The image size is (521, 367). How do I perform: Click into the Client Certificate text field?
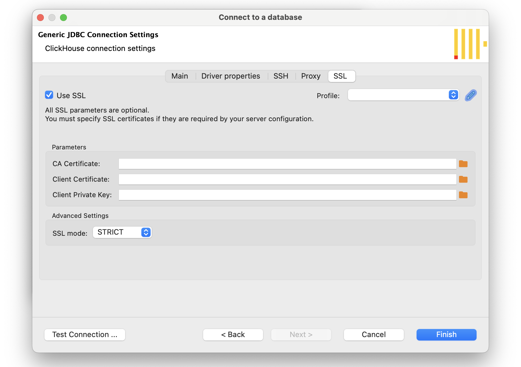[x=287, y=179]
